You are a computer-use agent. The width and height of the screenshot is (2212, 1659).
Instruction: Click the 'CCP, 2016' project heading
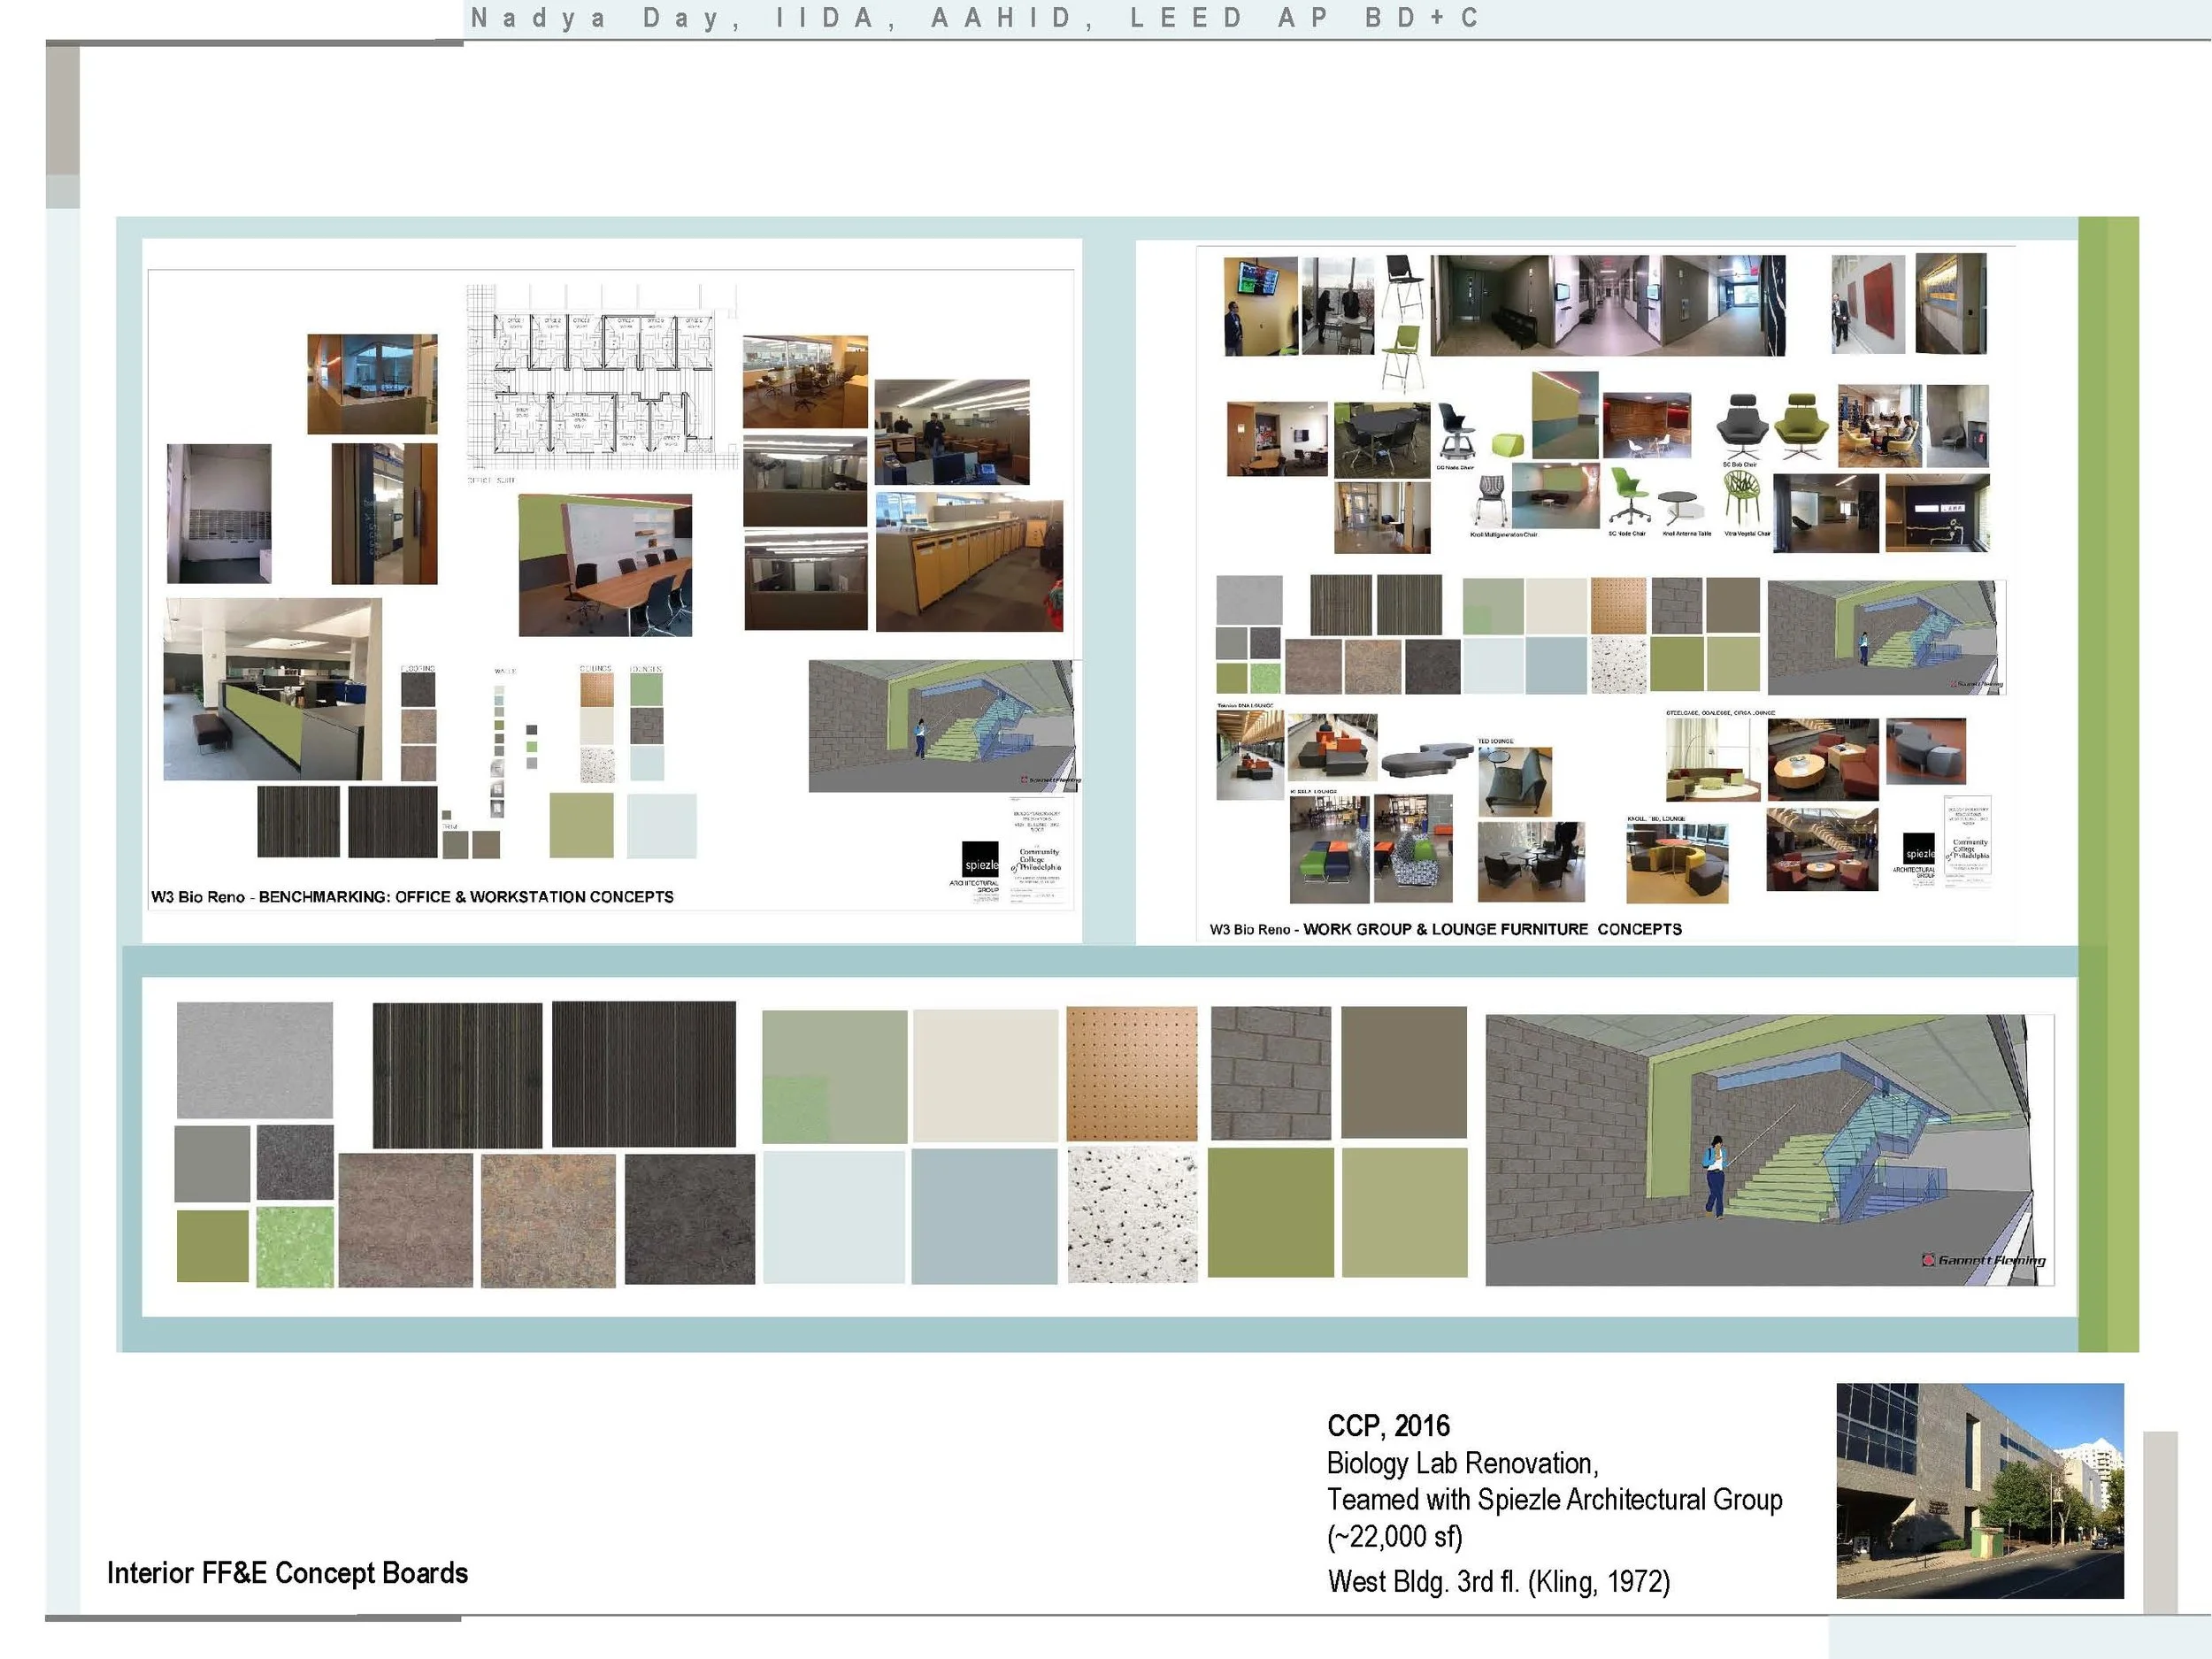pos(1388,1426)
